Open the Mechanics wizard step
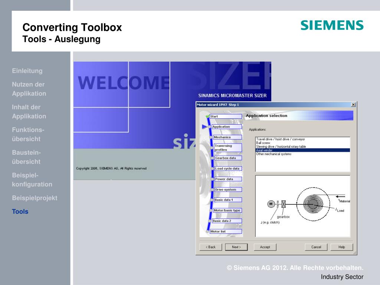The height and width of the screenshot is (285, 380). pos(227,137)
